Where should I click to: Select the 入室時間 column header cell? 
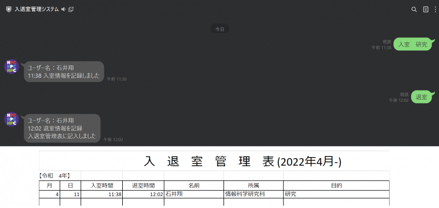point(102,185)
